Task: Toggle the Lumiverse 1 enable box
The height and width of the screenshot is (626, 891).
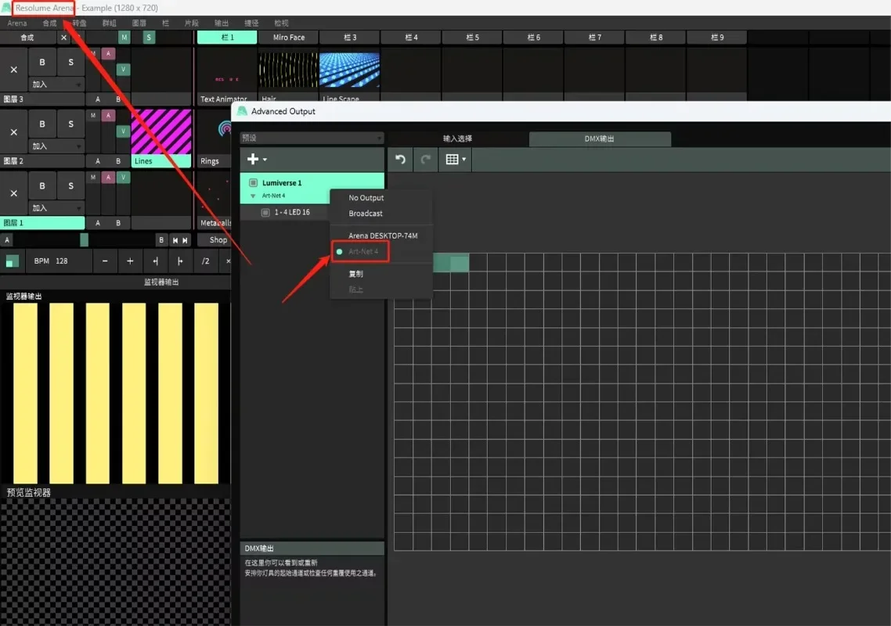Action: pyautogui.click(x=253, y=183)
